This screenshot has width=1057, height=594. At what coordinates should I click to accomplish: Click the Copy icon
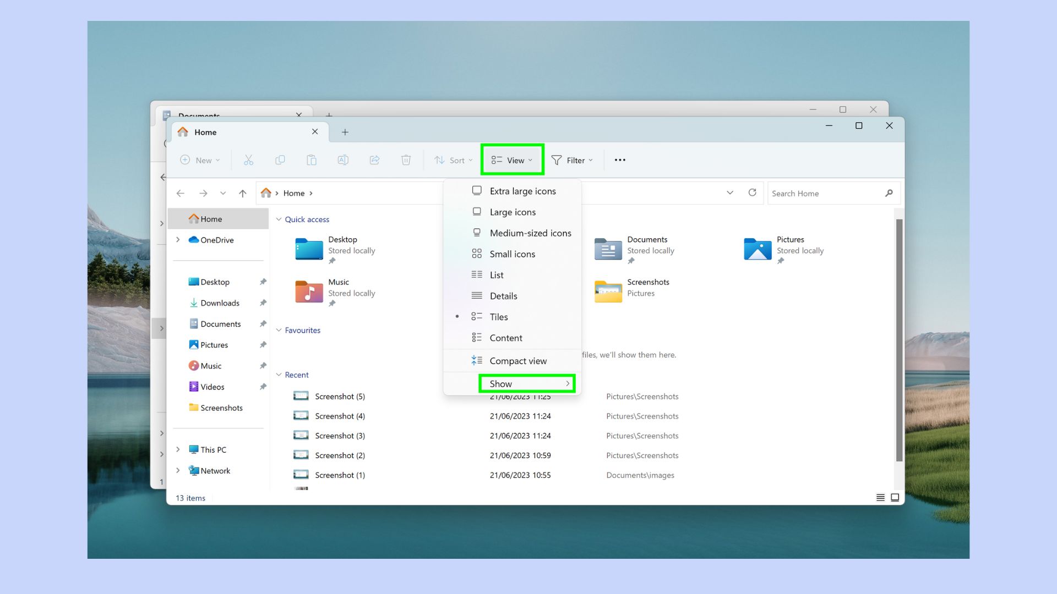click(280, 160)
